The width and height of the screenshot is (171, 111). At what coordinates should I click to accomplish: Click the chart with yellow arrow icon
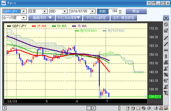[166, 108]
